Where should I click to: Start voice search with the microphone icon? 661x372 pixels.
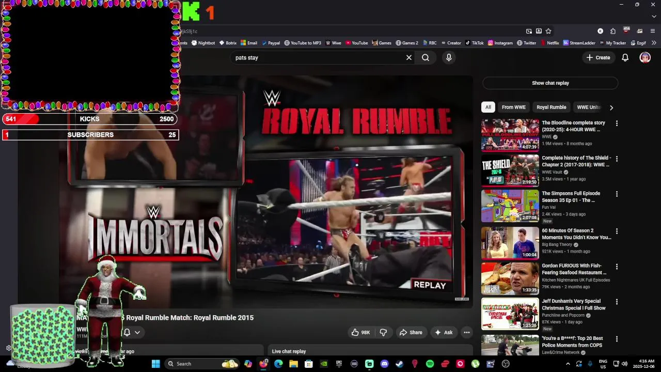(x=449, y=58)
